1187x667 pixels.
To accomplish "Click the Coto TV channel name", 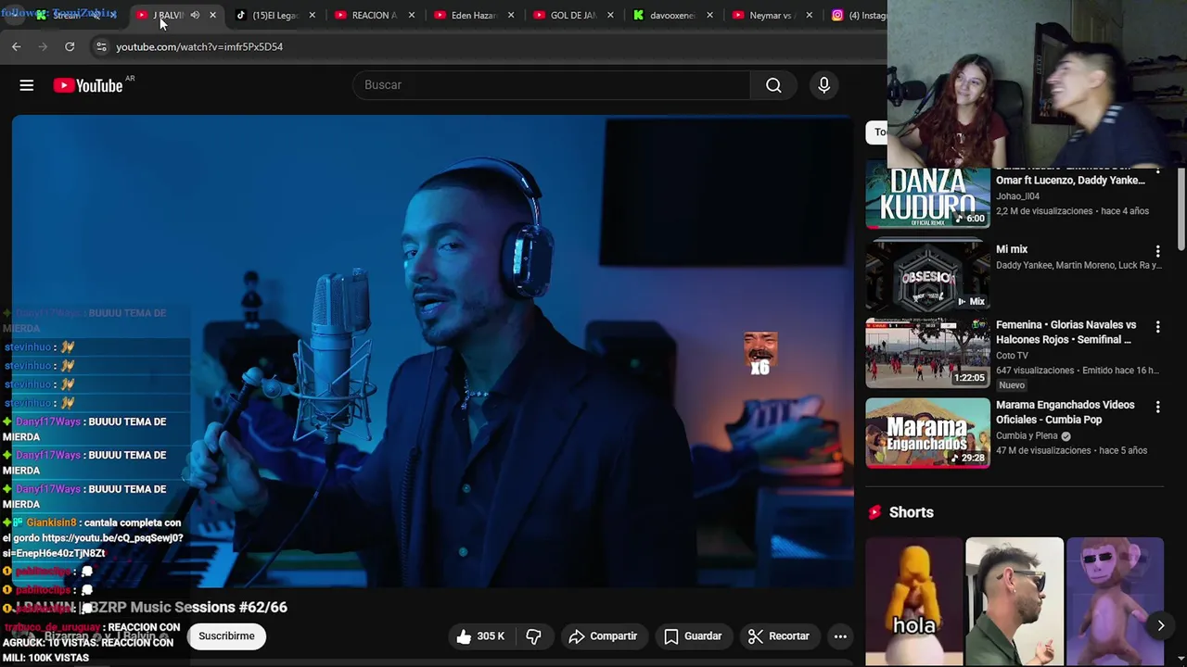I will [x=1012, y=356].
